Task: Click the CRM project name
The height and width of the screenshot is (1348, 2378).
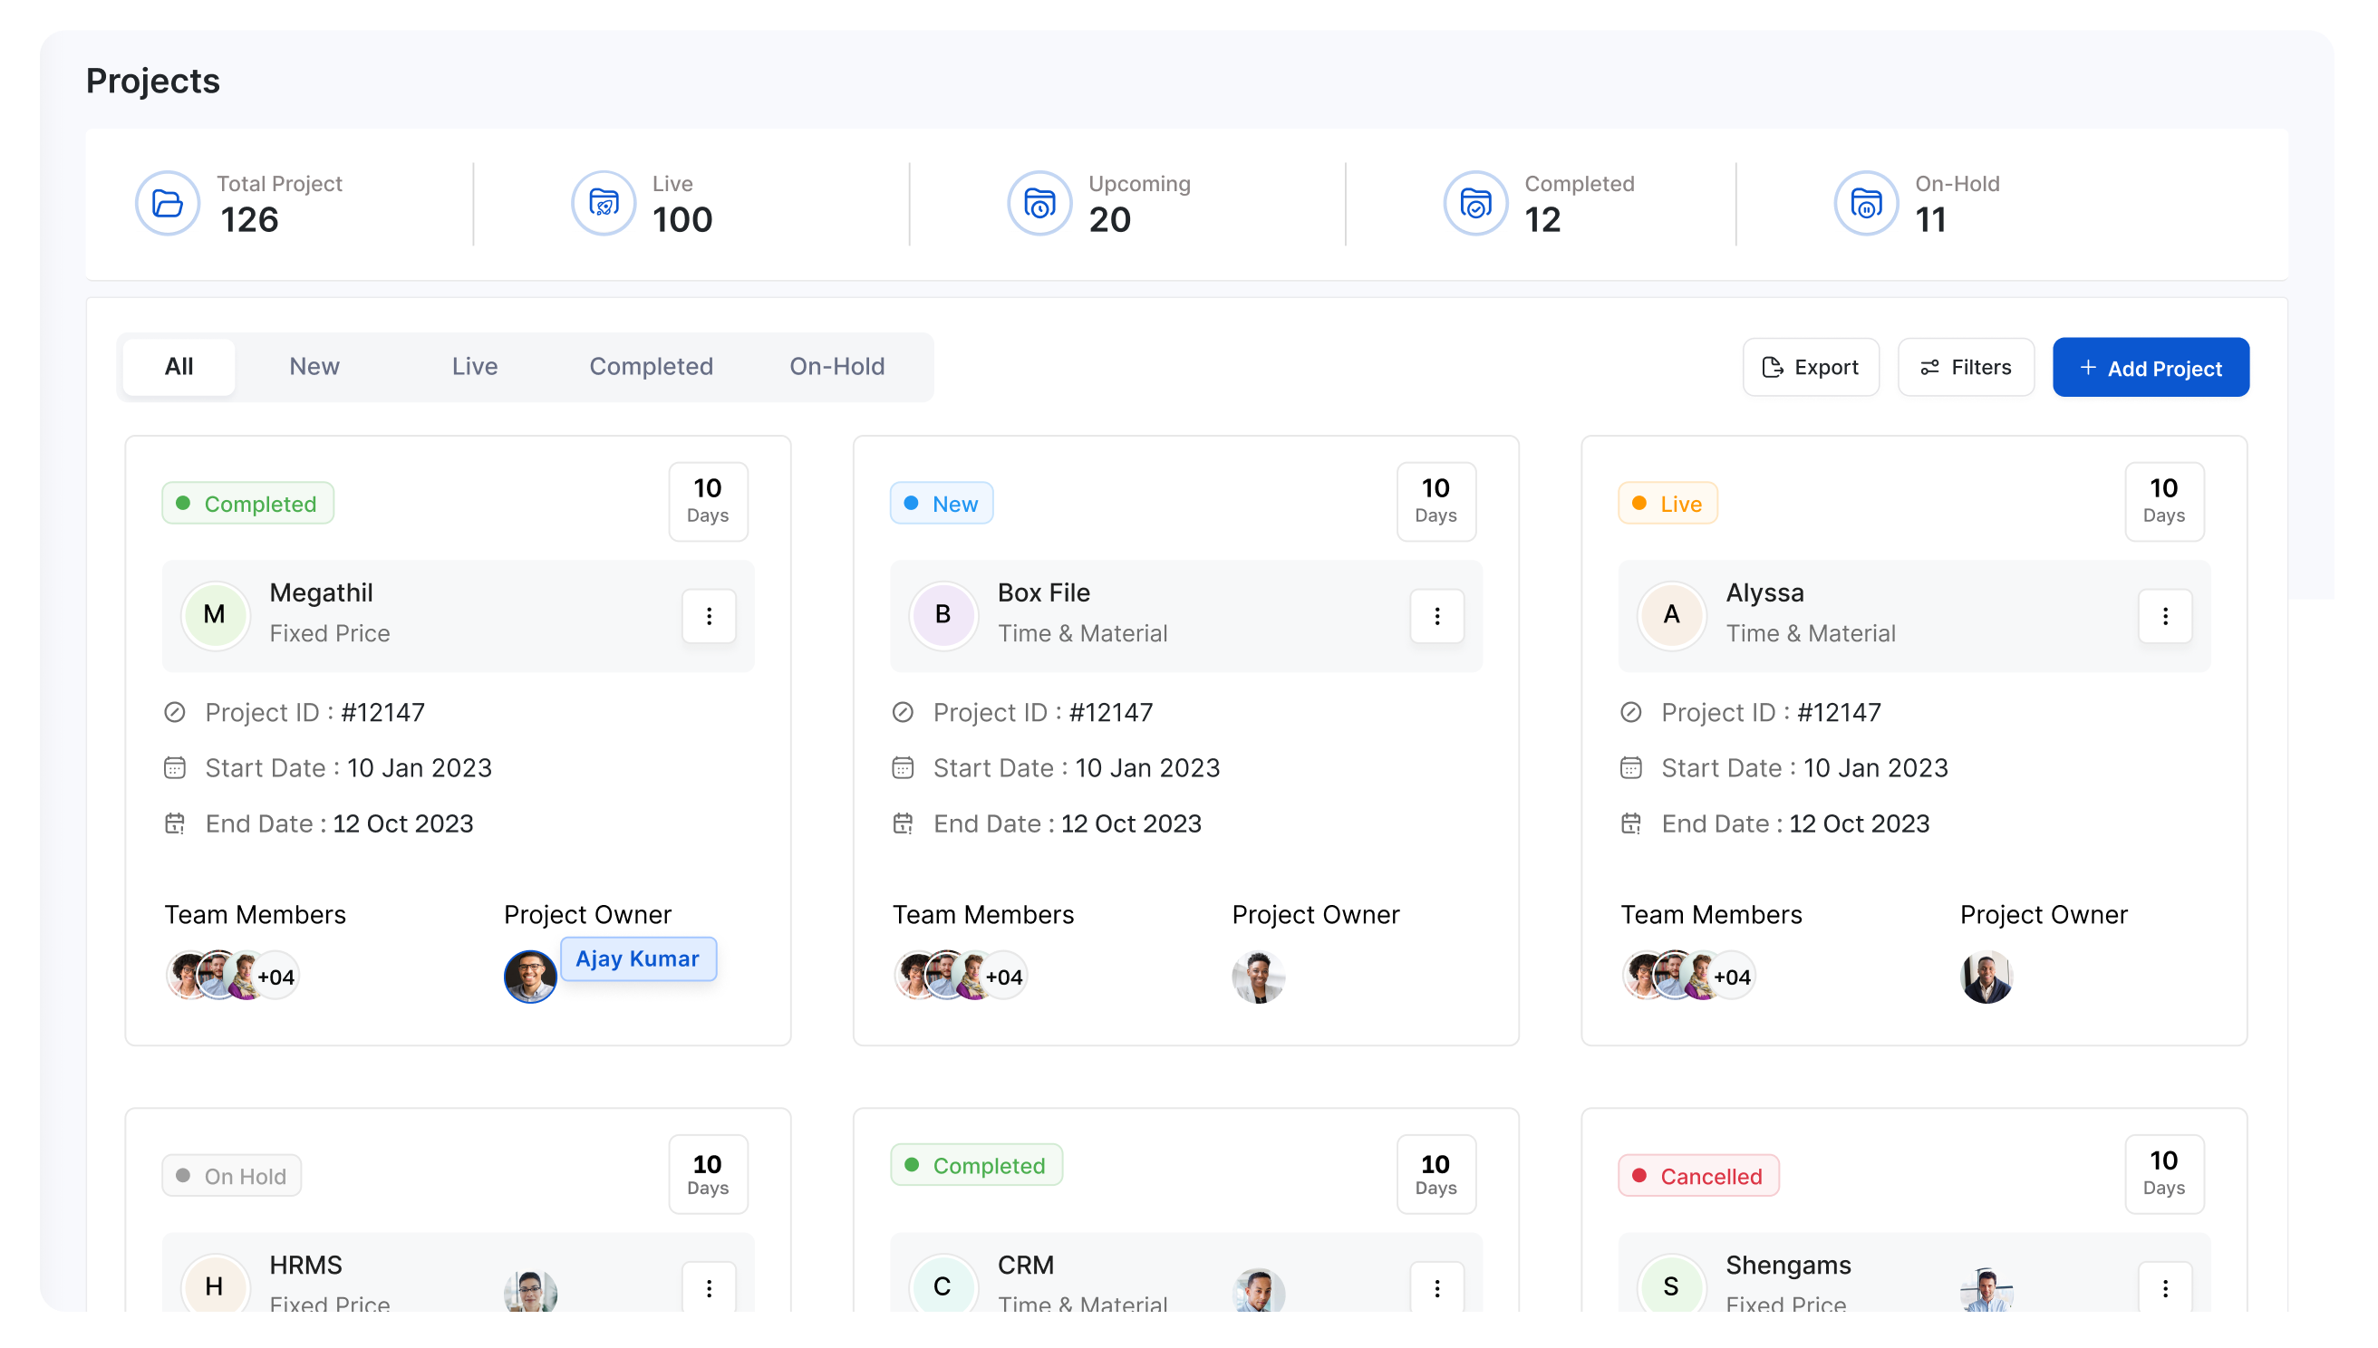Action: click(1026, 1265)
